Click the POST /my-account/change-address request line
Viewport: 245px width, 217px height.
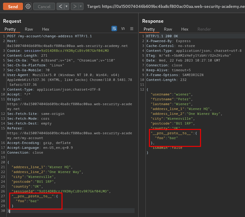pyautogui.click(x=50, y=36)
